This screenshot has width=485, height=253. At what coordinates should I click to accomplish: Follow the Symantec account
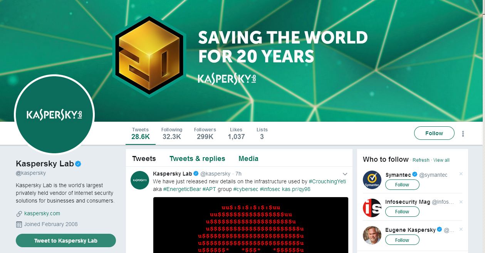point(402,184)
